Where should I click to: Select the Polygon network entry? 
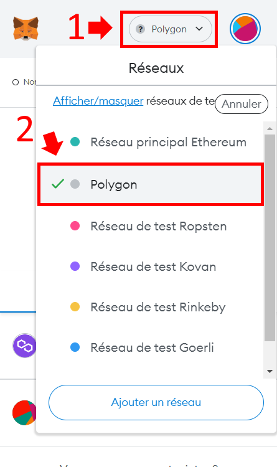point(151,184)
